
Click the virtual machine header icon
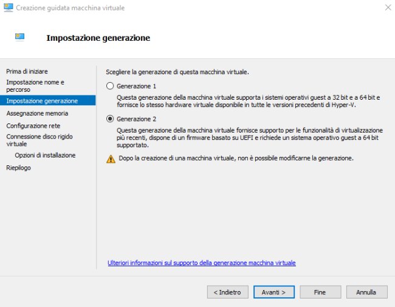pos(20,37)
